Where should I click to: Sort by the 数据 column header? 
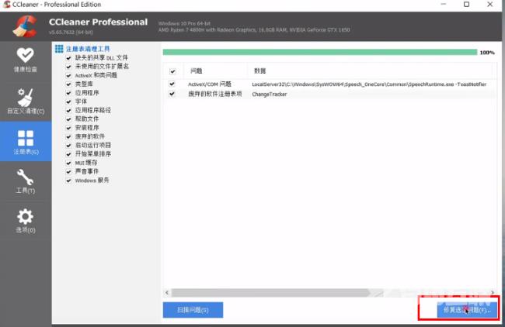[370, 71]
